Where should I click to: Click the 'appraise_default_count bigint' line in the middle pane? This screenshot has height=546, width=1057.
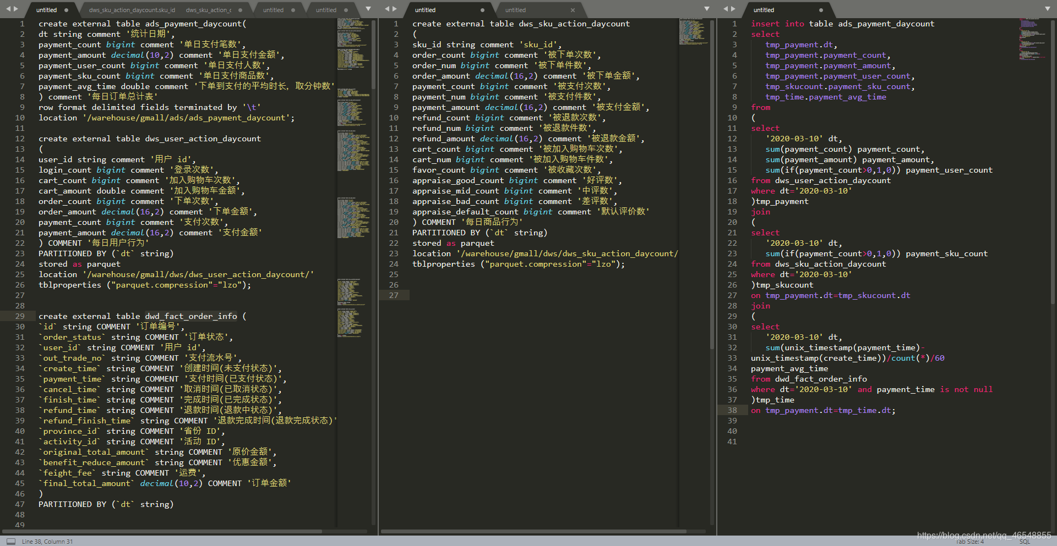[531, 212]
